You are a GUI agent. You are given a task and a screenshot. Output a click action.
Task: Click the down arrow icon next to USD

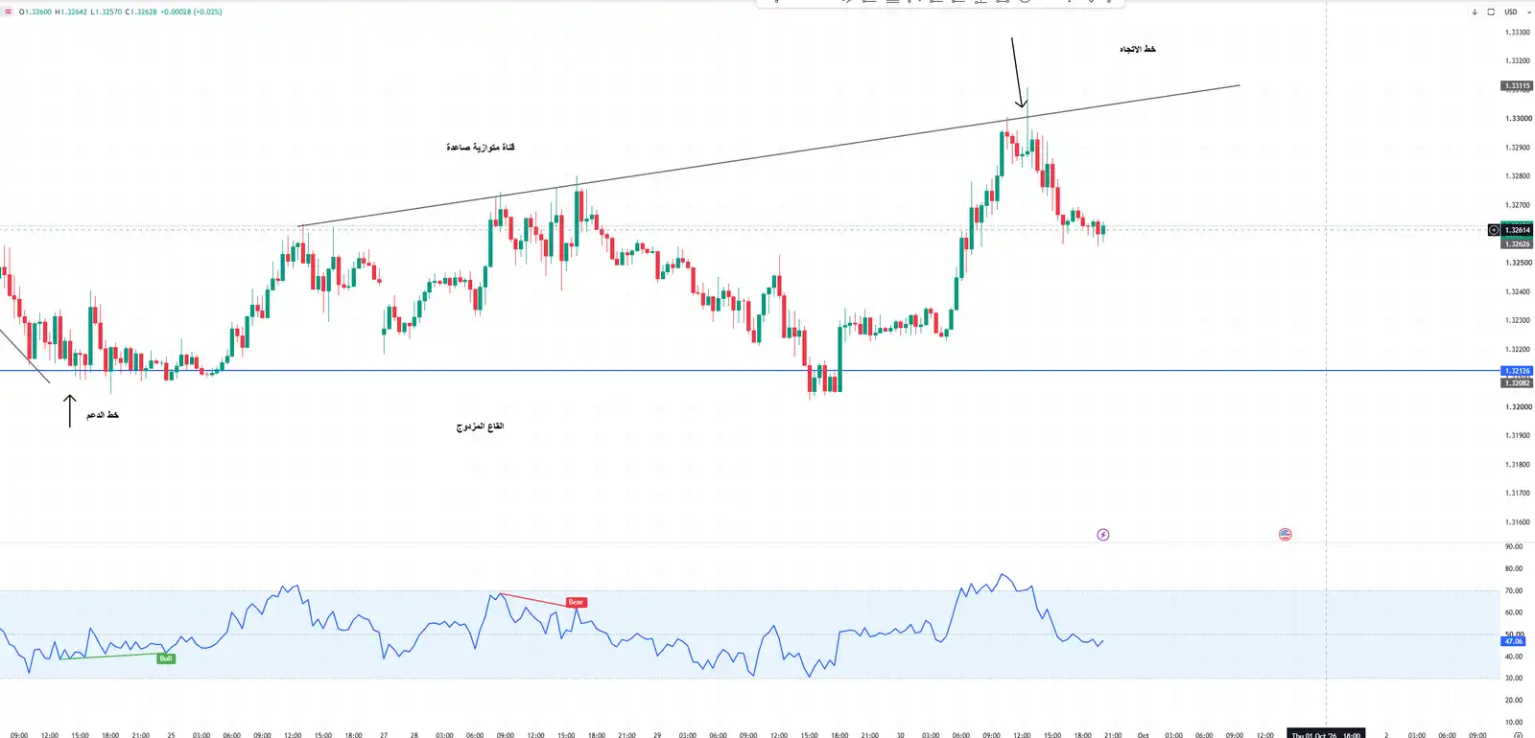(x=1475, y=12)
